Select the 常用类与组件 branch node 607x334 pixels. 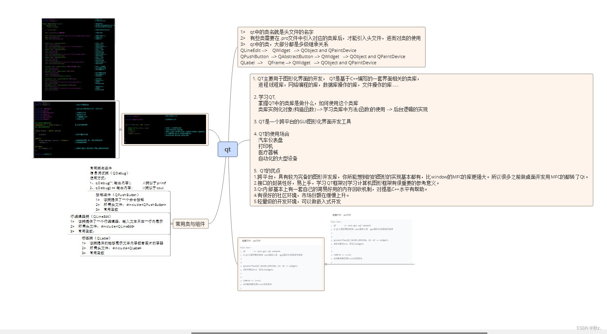(190, 224)
